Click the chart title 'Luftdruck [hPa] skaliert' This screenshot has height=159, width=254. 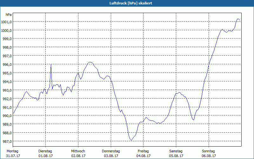click(x=131, y=3)
